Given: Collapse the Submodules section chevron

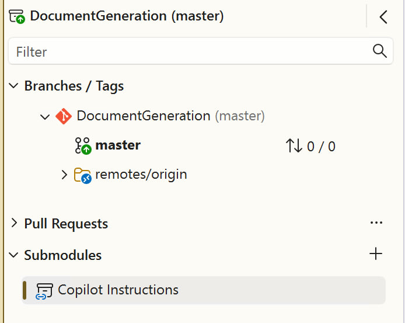Looking at the screenshot, I should pos(13,255).
